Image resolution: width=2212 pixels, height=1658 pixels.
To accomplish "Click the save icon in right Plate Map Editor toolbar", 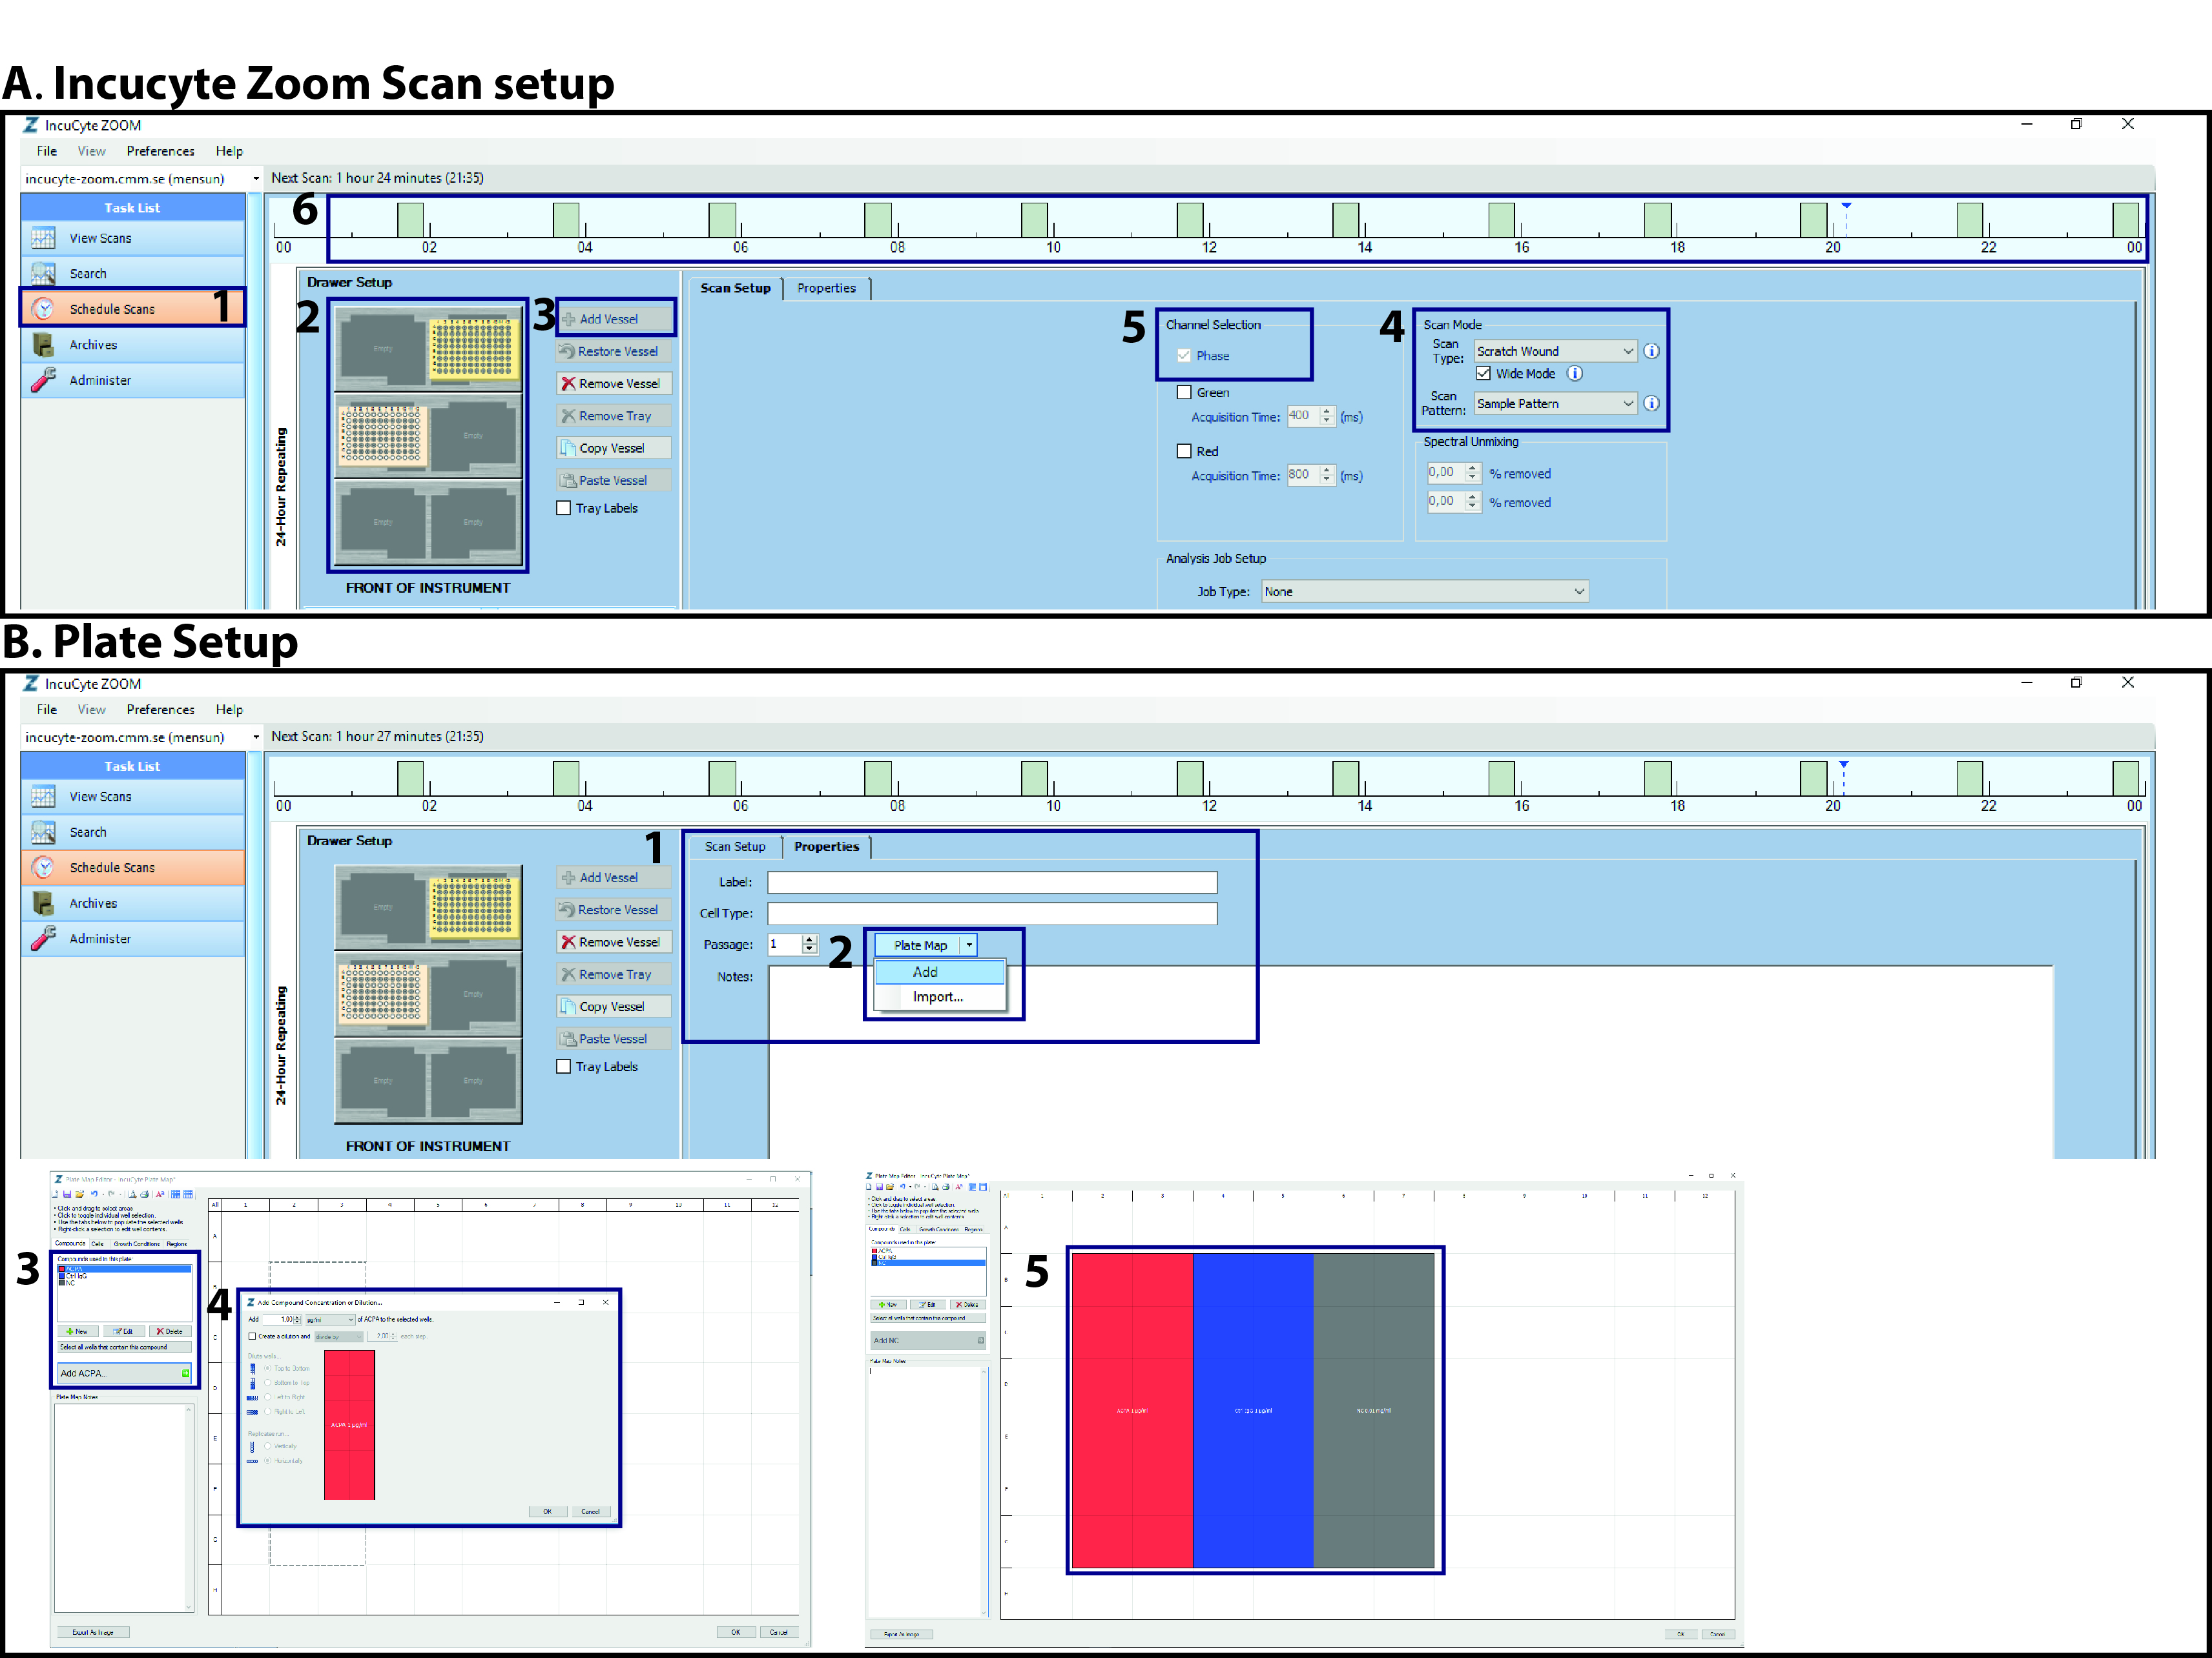I will (x=879, y=1187).
